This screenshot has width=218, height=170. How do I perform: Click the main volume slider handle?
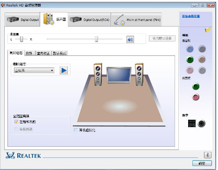[97, 39]
